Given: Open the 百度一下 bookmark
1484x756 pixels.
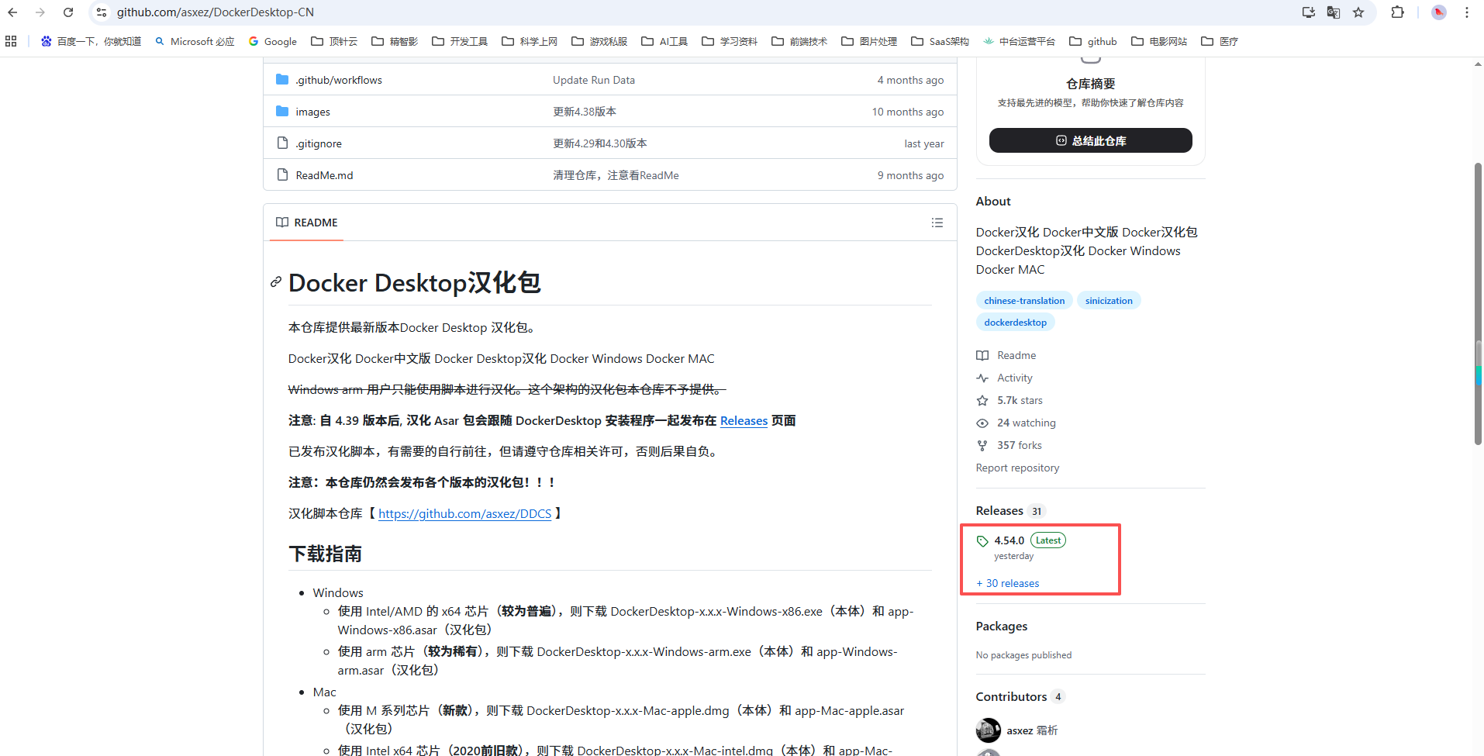Looking at the screenshot, I should [91, 41].
